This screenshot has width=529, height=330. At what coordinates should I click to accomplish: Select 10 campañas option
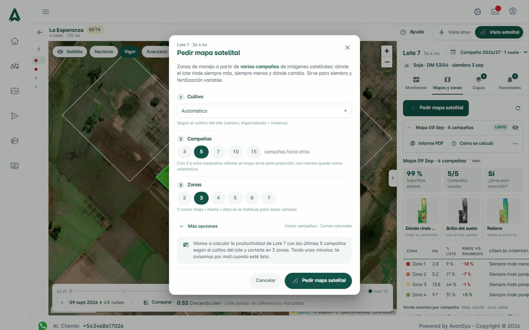236,152
